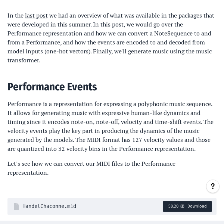Select the HandelChaconne.mid file name
The image size is (224, 224).
click(x=49, y=206)
